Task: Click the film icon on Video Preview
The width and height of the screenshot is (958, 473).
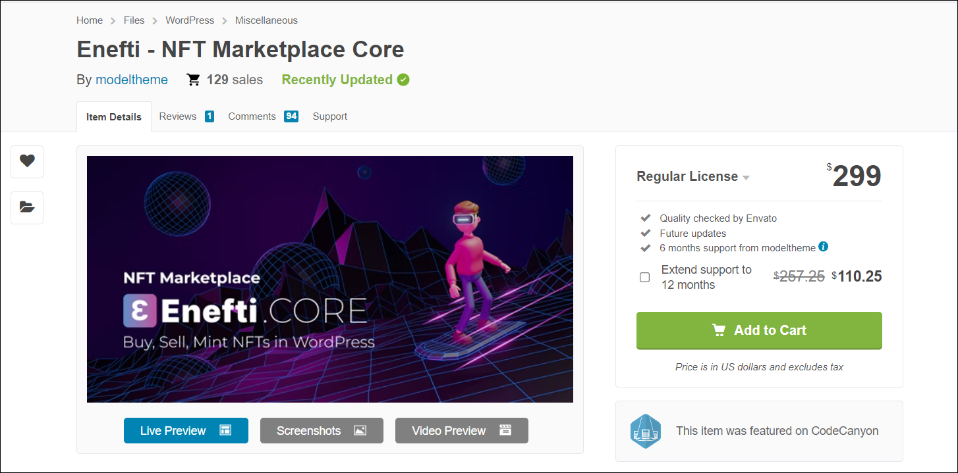Action: point(505,430)
